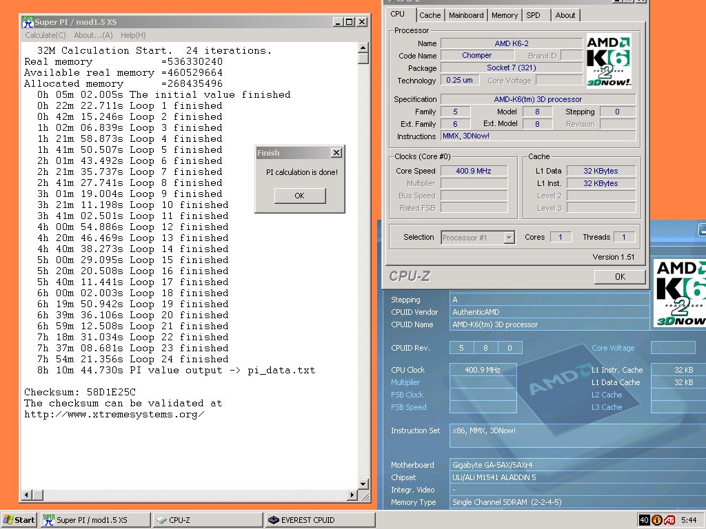Click the Gigabyte GA-5AX/5AXr4 motherboard value
706x529 pixels.
492,465
